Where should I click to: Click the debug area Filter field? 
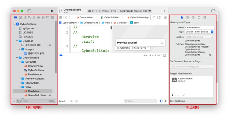pyautogui.click(x=140, y=101)
